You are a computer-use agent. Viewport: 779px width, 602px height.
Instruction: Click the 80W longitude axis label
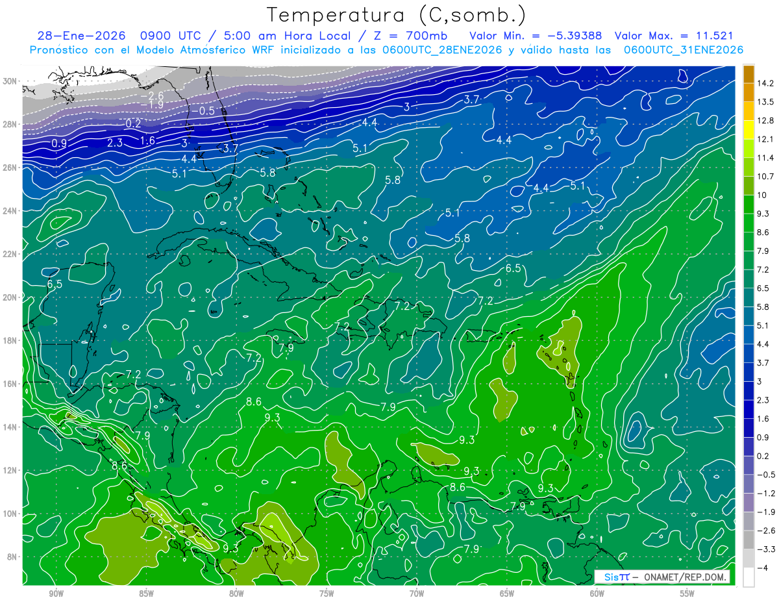click(x=236, y=593)
